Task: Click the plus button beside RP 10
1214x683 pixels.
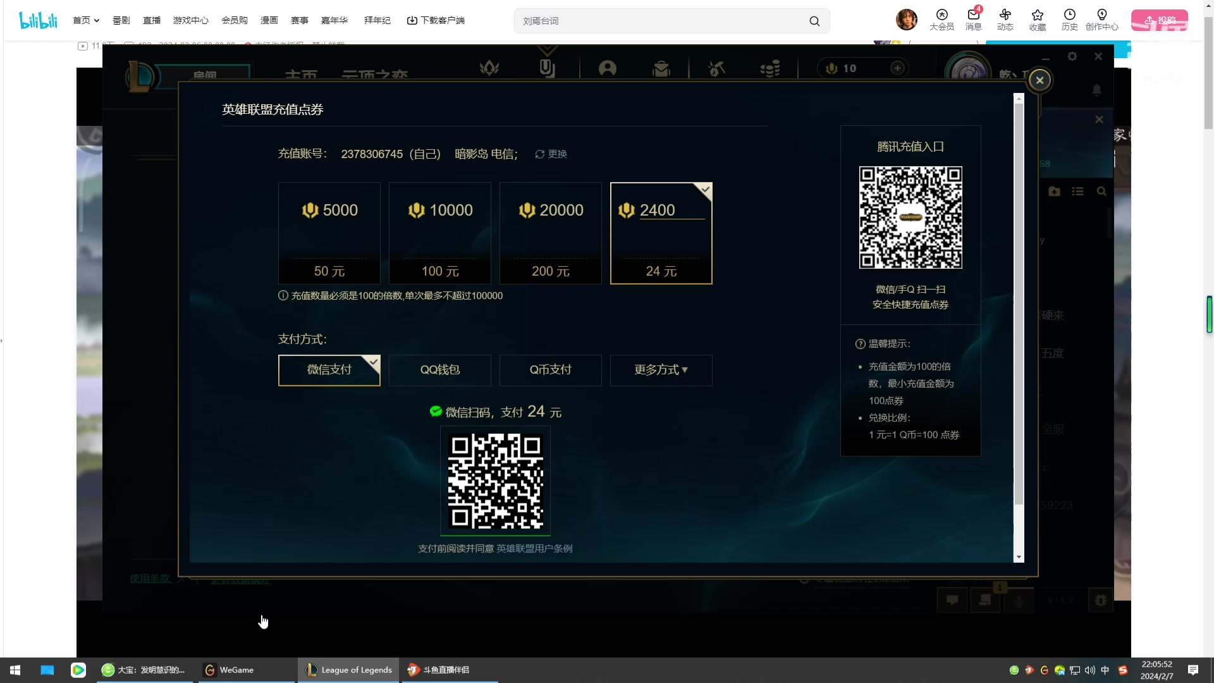Action: click(897, 68)
